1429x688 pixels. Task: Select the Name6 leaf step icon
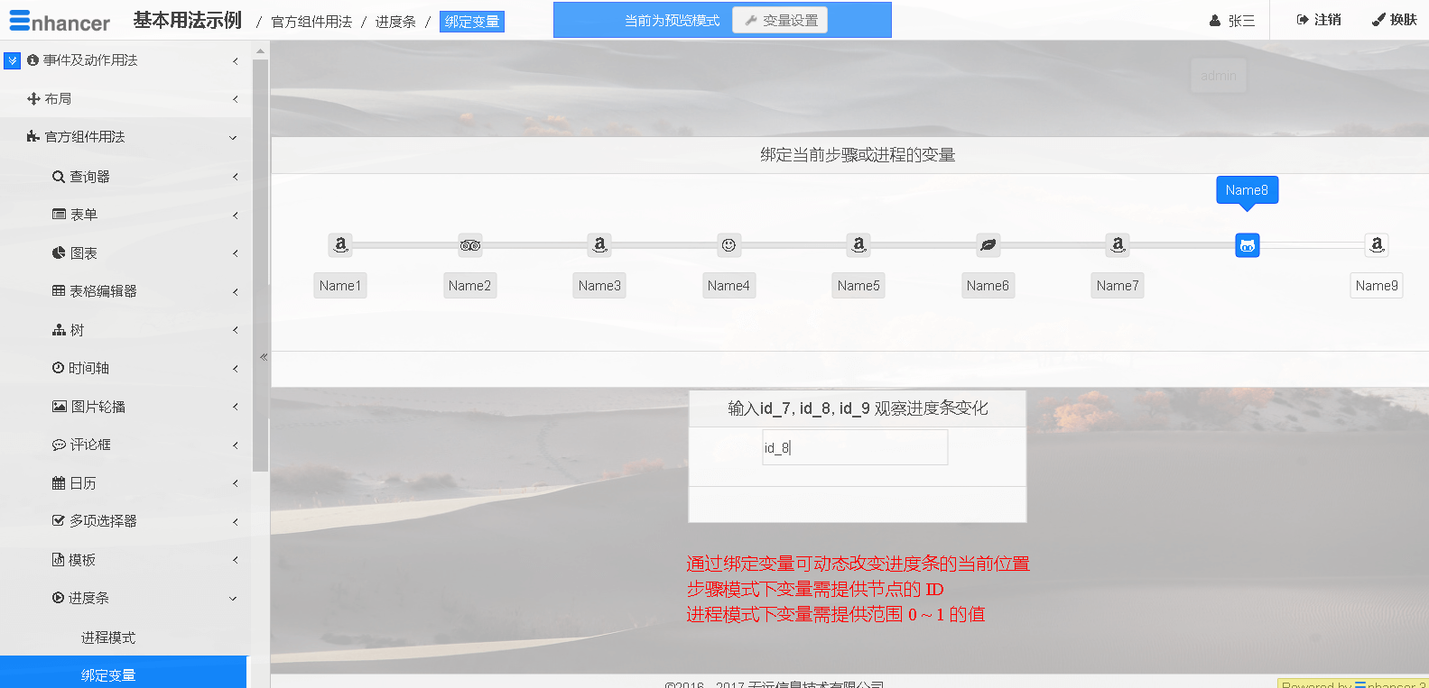[988, 244]
